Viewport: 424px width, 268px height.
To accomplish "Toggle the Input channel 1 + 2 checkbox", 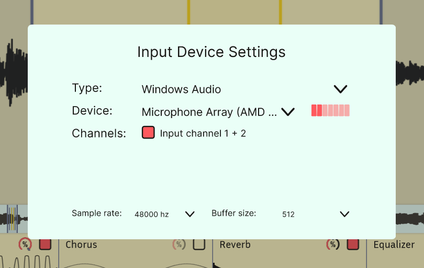I will (148, 133).
